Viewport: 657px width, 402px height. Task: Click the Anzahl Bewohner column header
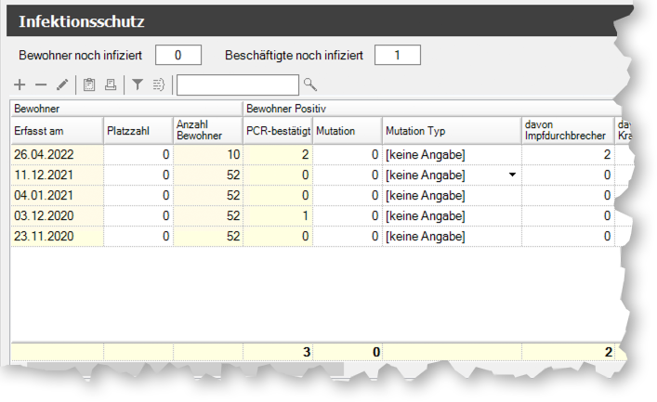pyautogui.click(x=207, y=131)
